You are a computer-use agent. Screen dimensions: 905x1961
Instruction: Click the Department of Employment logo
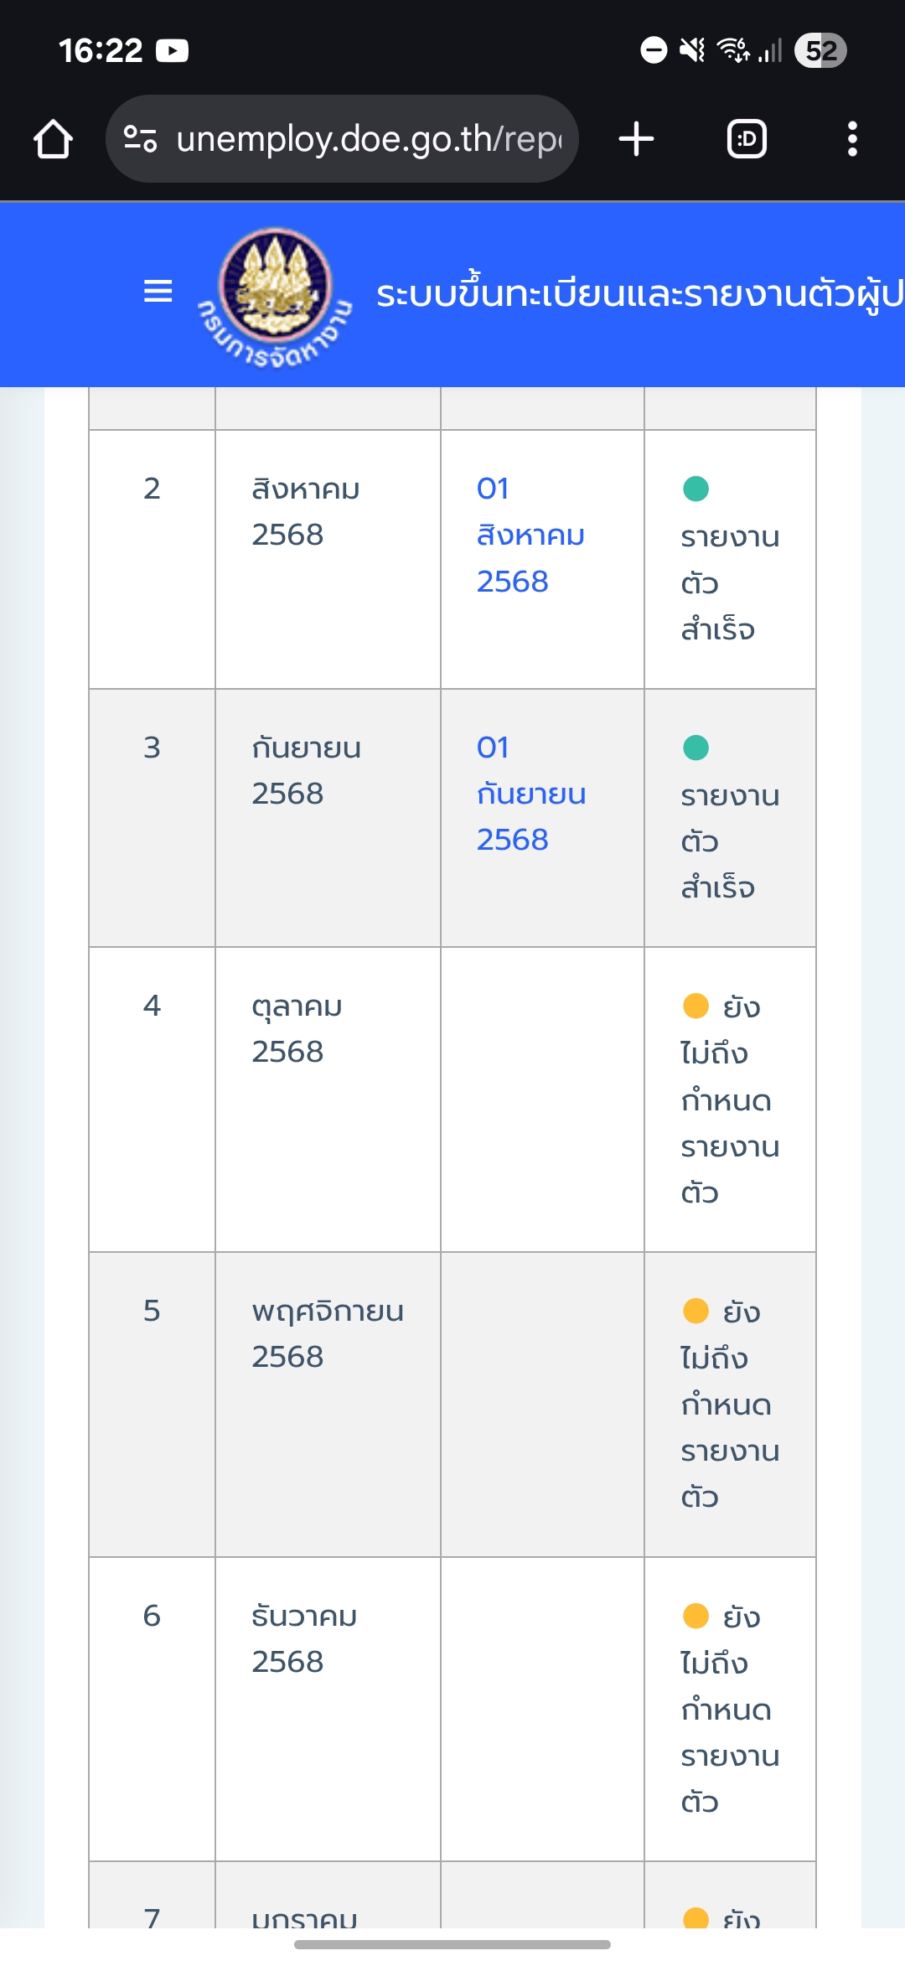[x=275, y=297]
